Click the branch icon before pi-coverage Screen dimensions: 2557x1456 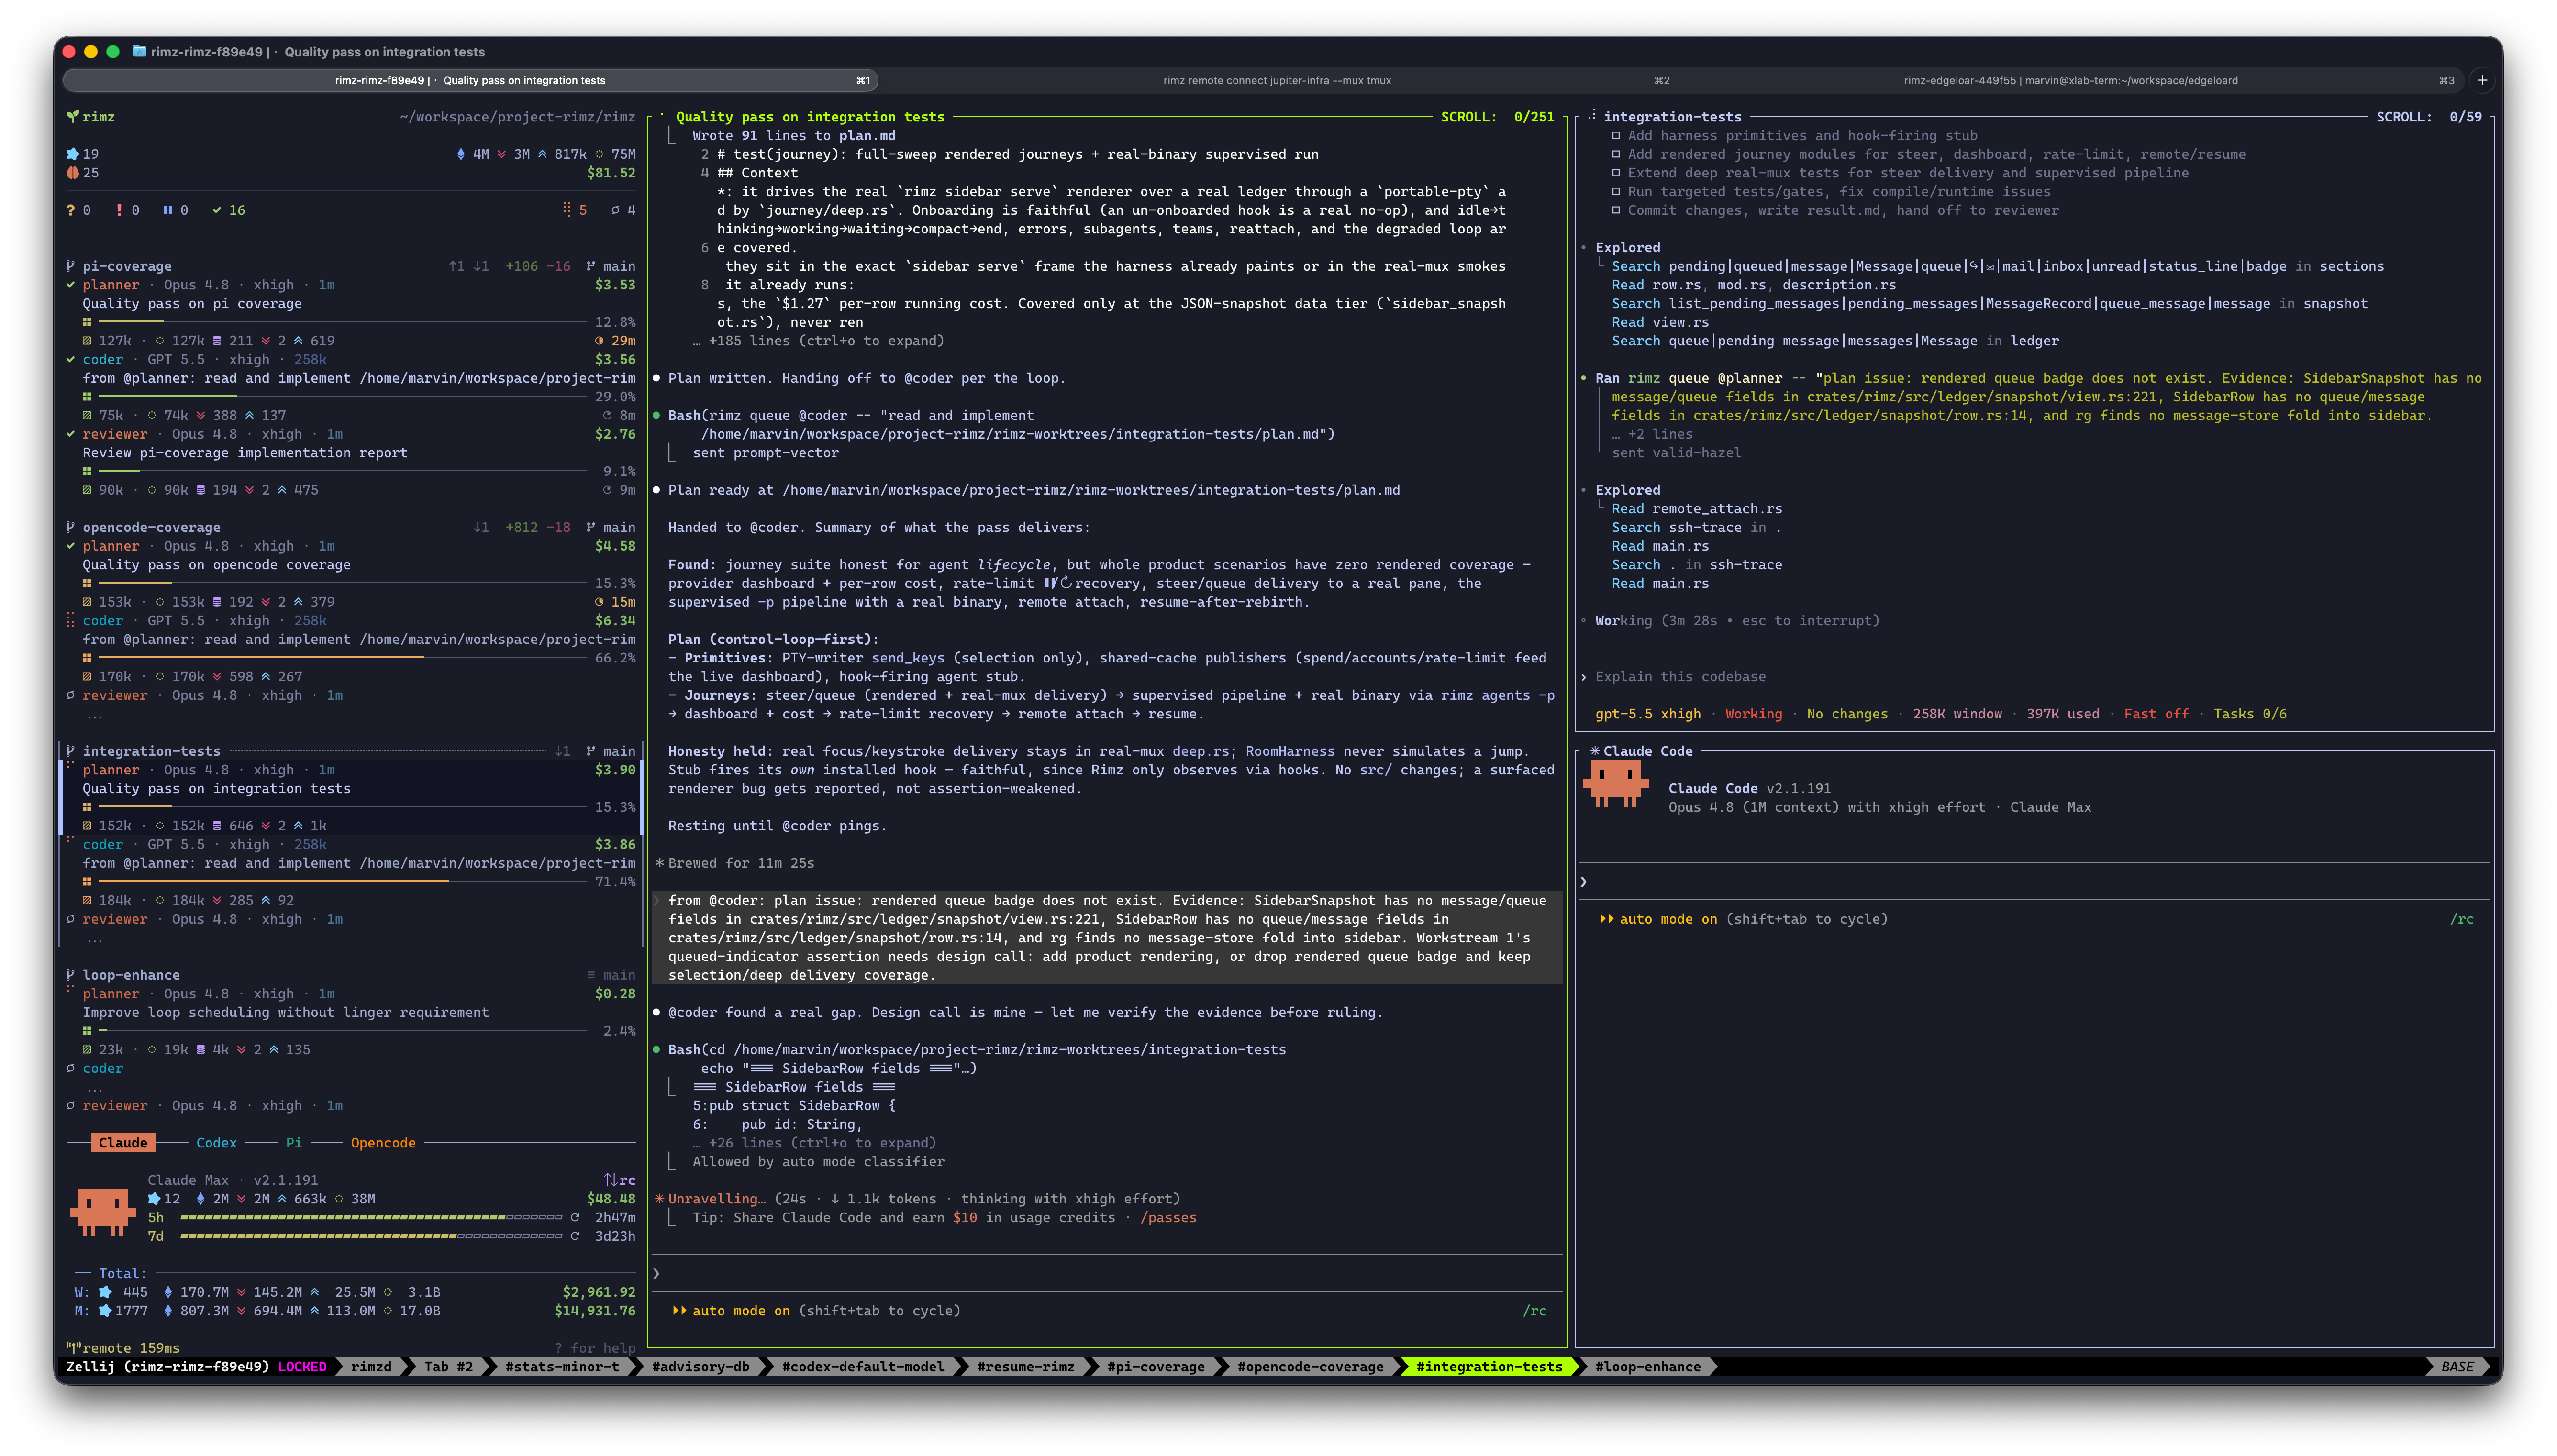[70, 266]
